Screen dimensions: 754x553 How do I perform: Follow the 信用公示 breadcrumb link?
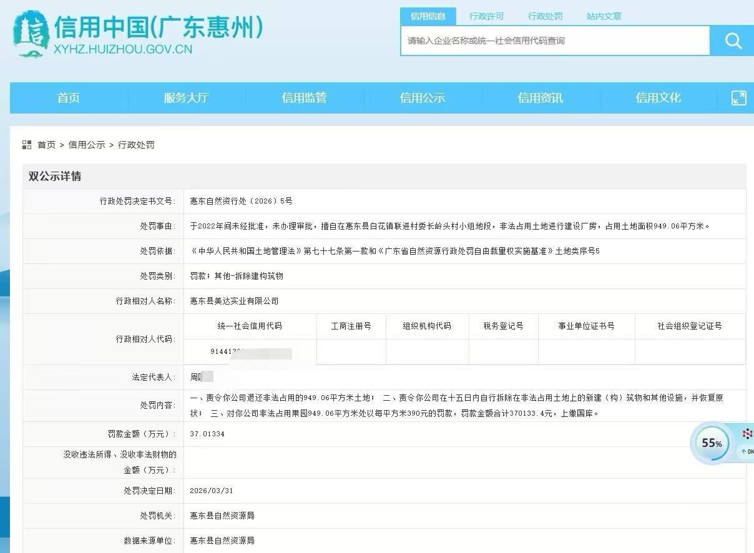pos(86,144)
